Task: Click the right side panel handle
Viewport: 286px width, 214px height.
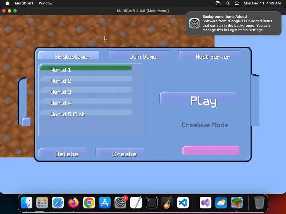Action: click(x=255, y=100)
